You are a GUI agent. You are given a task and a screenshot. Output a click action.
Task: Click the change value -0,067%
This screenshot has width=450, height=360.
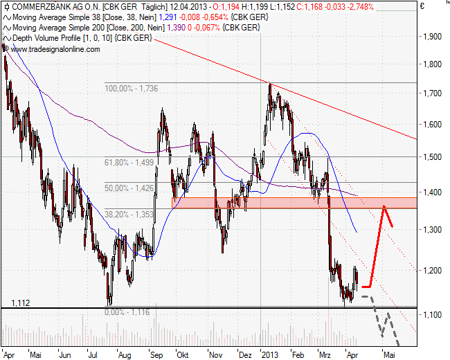point(207,28)
